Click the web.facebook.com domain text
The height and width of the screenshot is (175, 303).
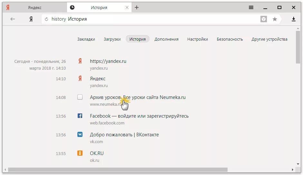107,123
